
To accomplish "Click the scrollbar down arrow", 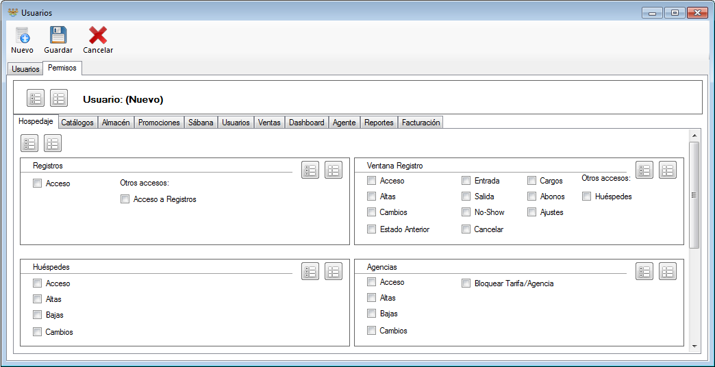I will [694, 347].
